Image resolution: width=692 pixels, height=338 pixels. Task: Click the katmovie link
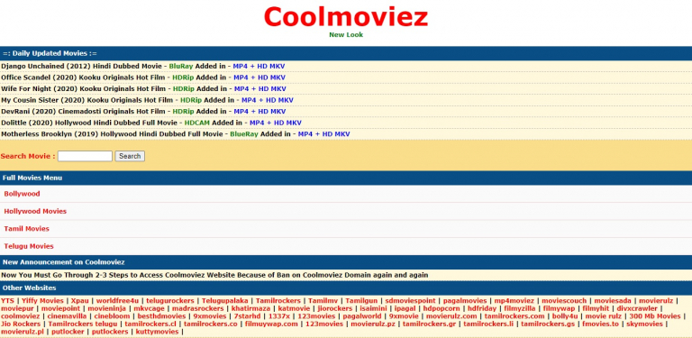[x=295, y=308]
